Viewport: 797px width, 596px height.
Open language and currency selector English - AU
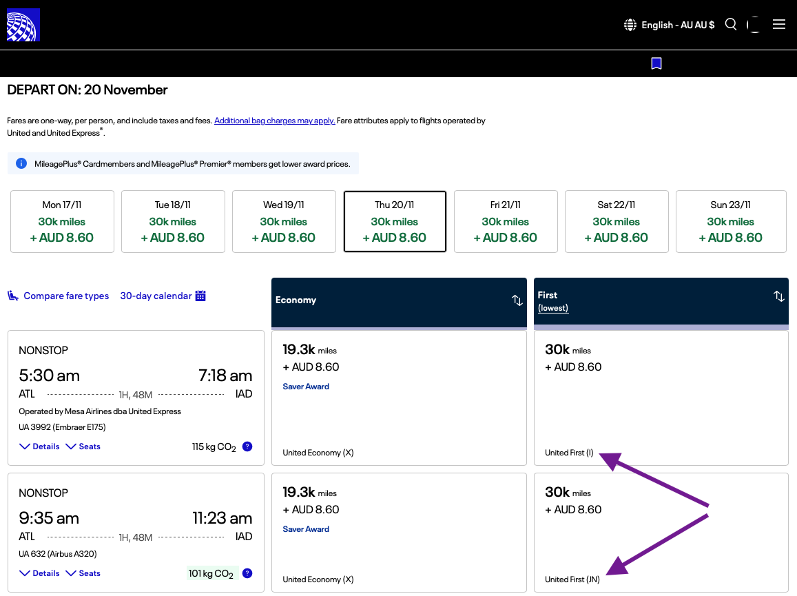tap(669, 25)
